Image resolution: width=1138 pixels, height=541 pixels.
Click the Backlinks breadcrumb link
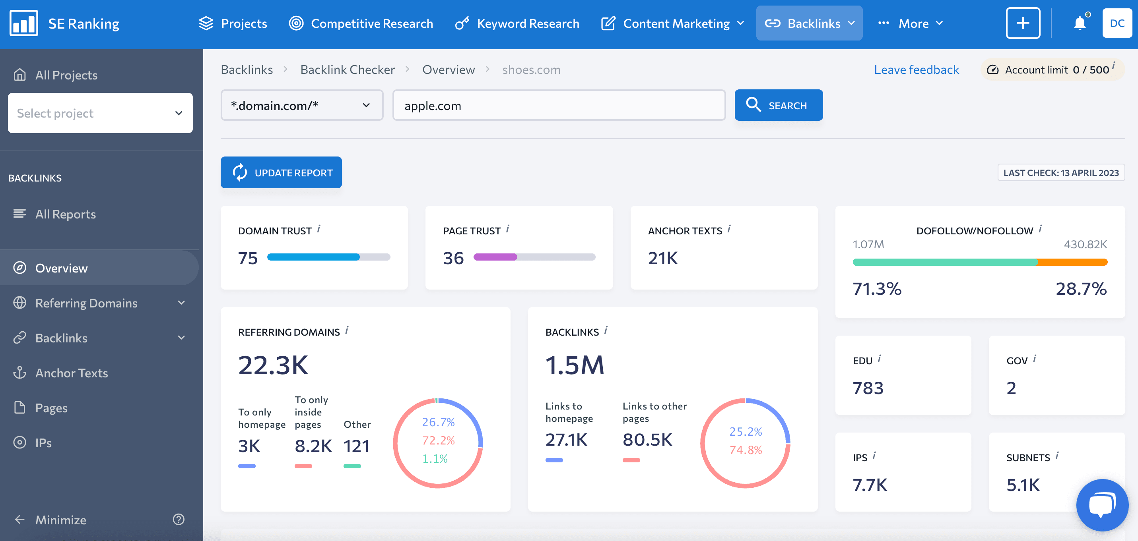pos(247,69)
